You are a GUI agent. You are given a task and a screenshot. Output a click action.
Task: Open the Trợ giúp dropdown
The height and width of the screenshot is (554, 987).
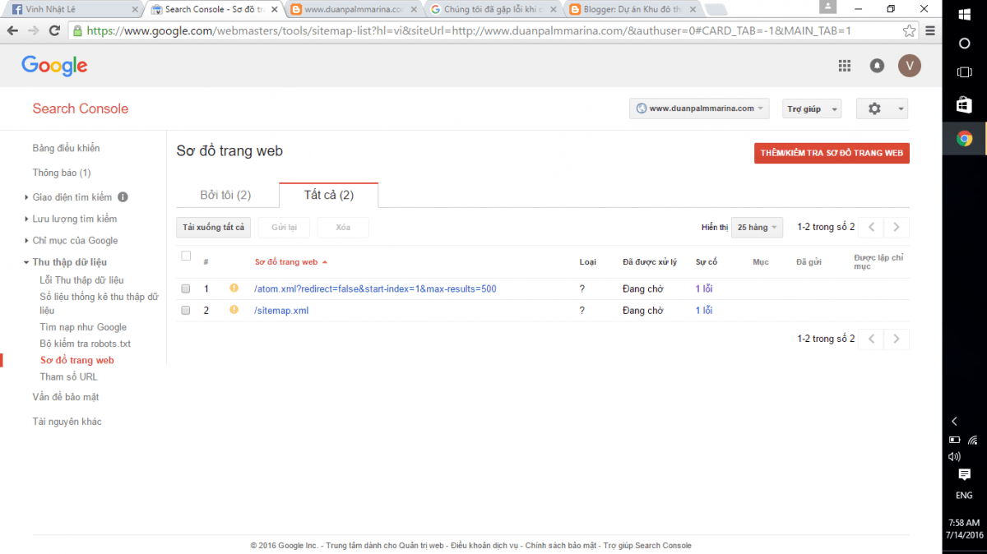click(x=810, y=108)
